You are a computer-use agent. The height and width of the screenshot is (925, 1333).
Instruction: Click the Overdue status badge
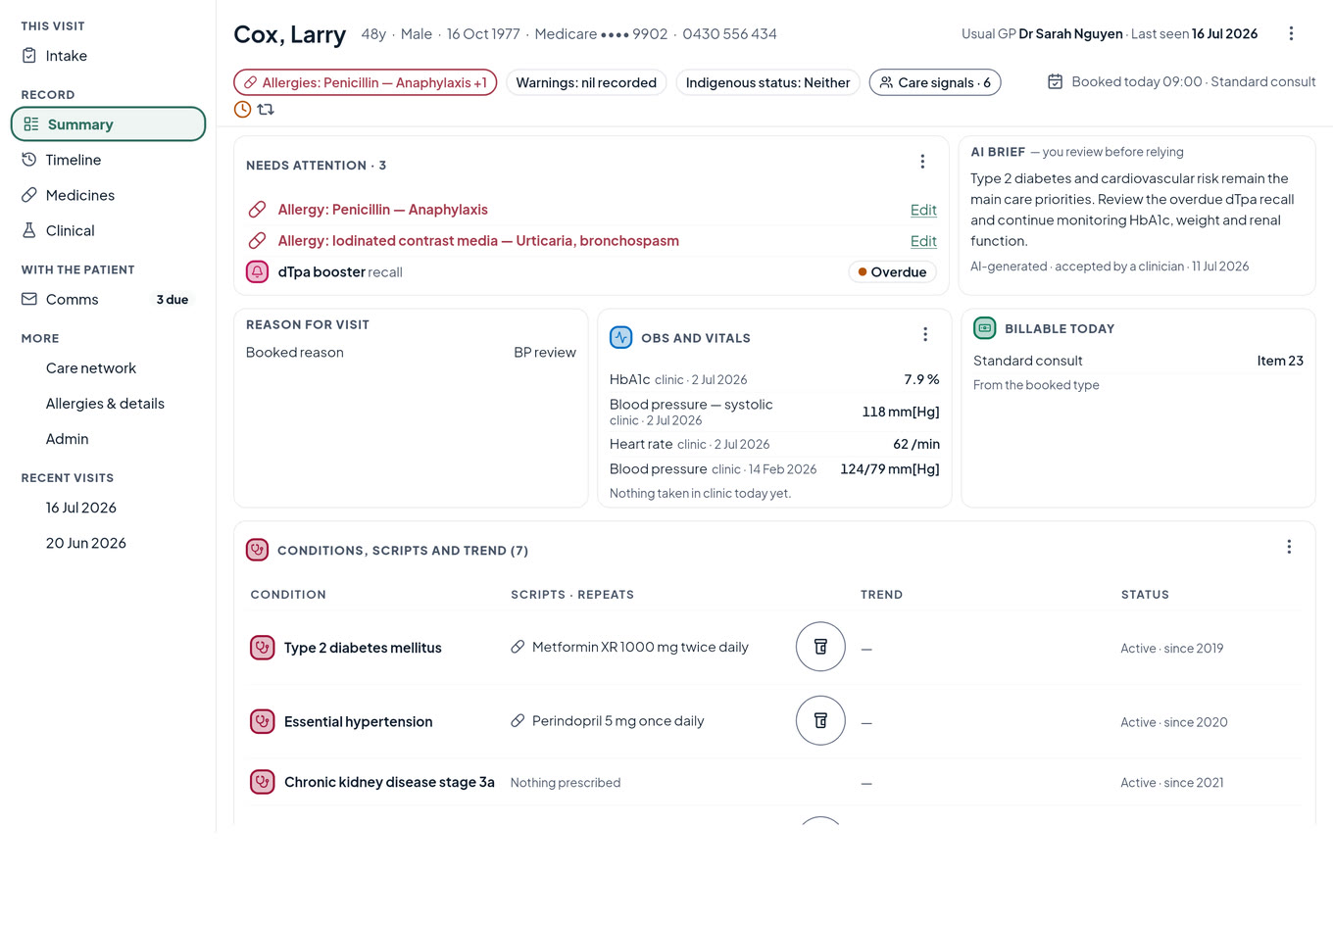coord(892,272)
